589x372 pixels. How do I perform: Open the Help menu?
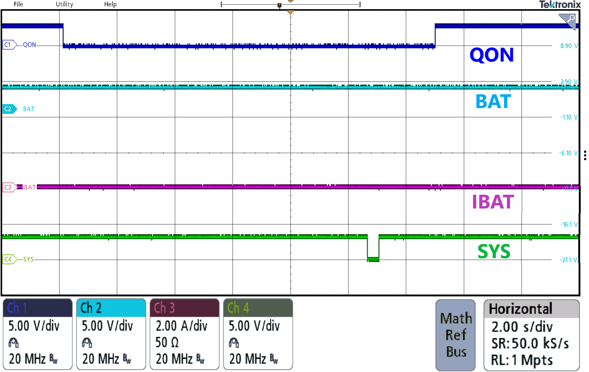(x=111, y=4)
